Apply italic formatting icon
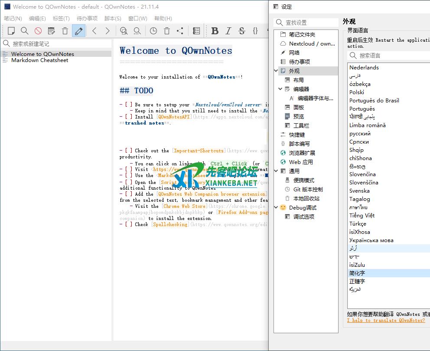The height and width of the screenshot is (351, 430). [228, 31]
